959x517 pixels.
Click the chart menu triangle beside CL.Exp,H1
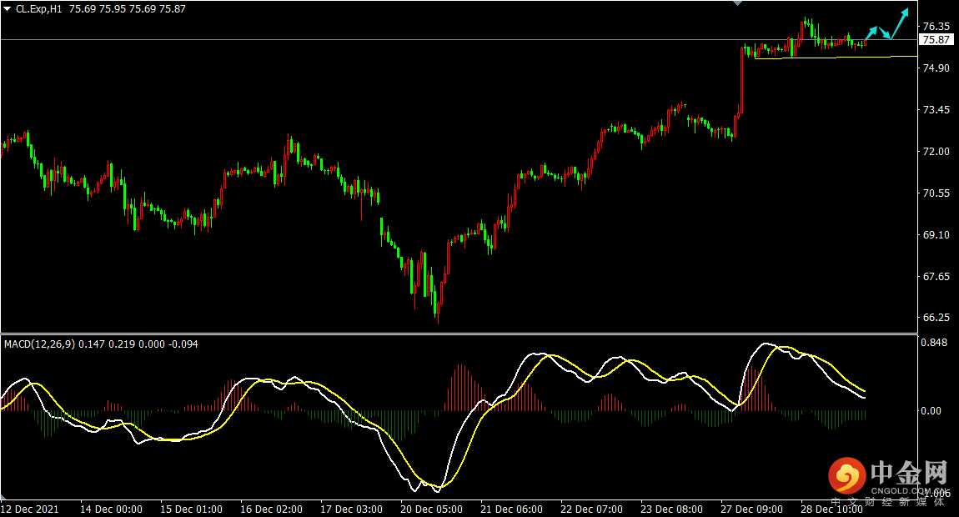(8, 9)
